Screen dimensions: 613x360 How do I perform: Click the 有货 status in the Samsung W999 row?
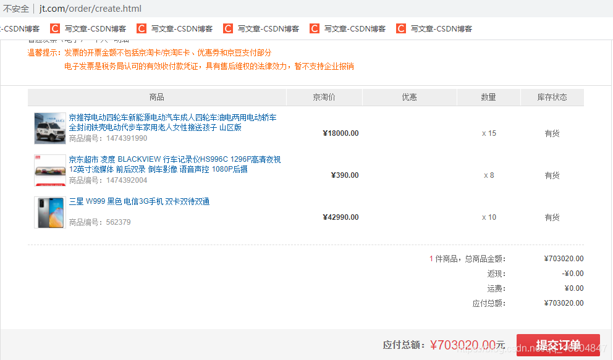552,217
